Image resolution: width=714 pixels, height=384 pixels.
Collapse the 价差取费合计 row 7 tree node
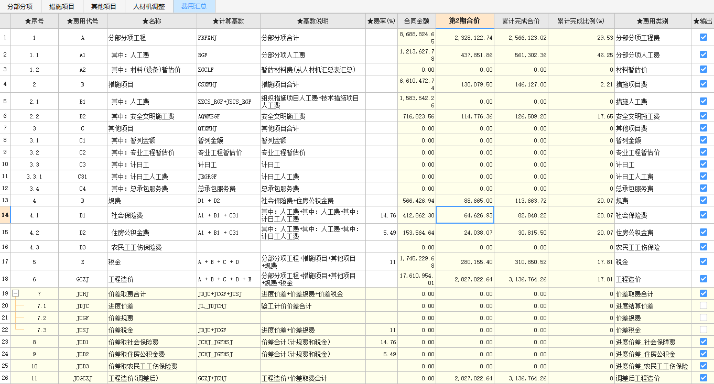15,294
